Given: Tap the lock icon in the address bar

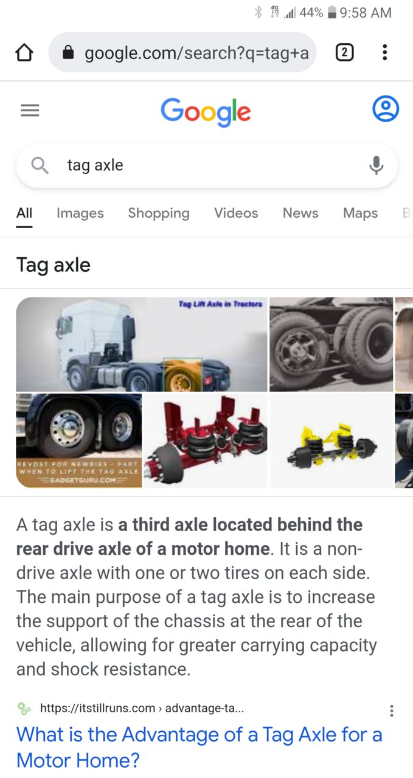Looking at the screenshot, I should click(x=69, y=53).
